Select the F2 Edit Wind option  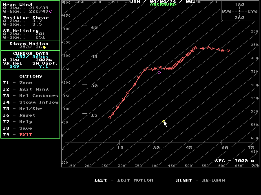coord(26,89)
